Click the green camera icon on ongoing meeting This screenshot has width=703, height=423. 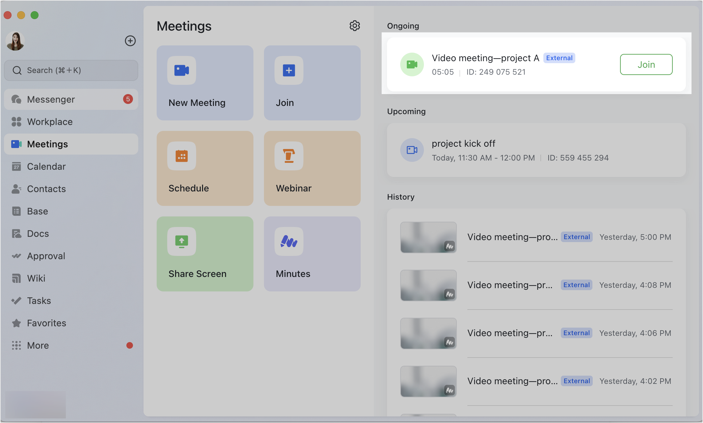pos(412,64)
